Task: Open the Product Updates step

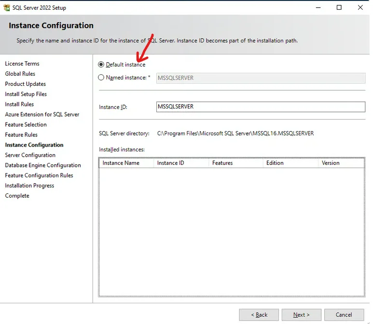Action: pos(25,84)
